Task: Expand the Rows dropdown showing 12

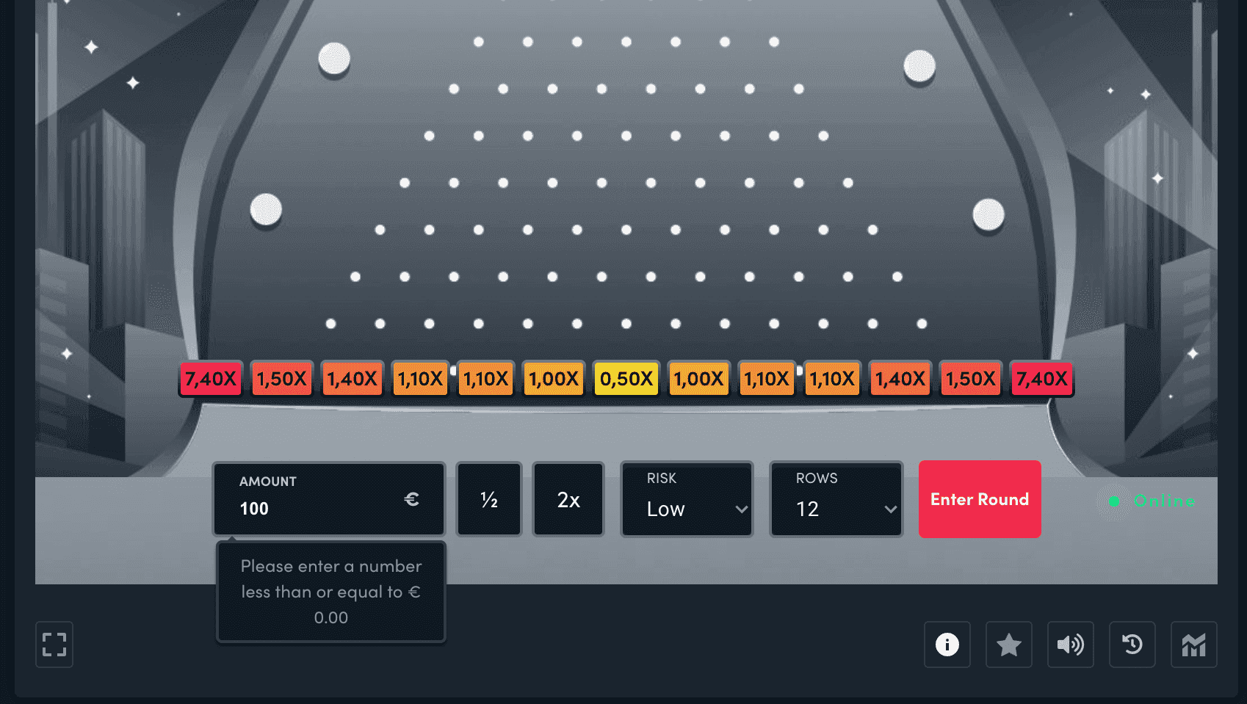Action: [836, 499]
